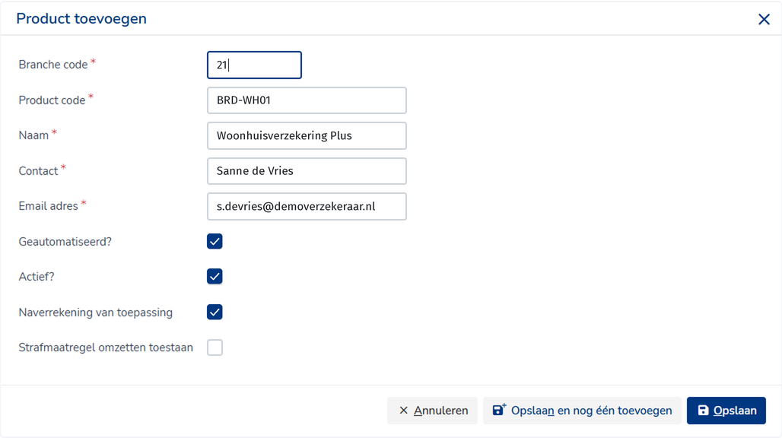Click the Geautomatiseerd? label text
The height and width of the screenshot is (438, 782).
click(65, 242)
